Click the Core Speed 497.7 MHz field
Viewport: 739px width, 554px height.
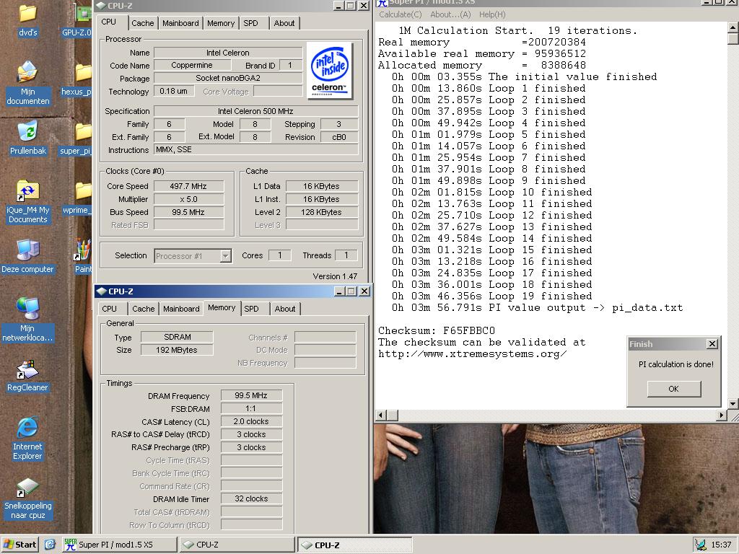(188, 186)
